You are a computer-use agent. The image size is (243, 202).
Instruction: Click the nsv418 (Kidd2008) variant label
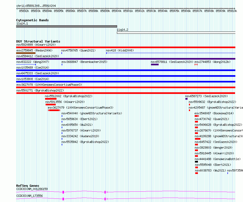click(120, 51)
